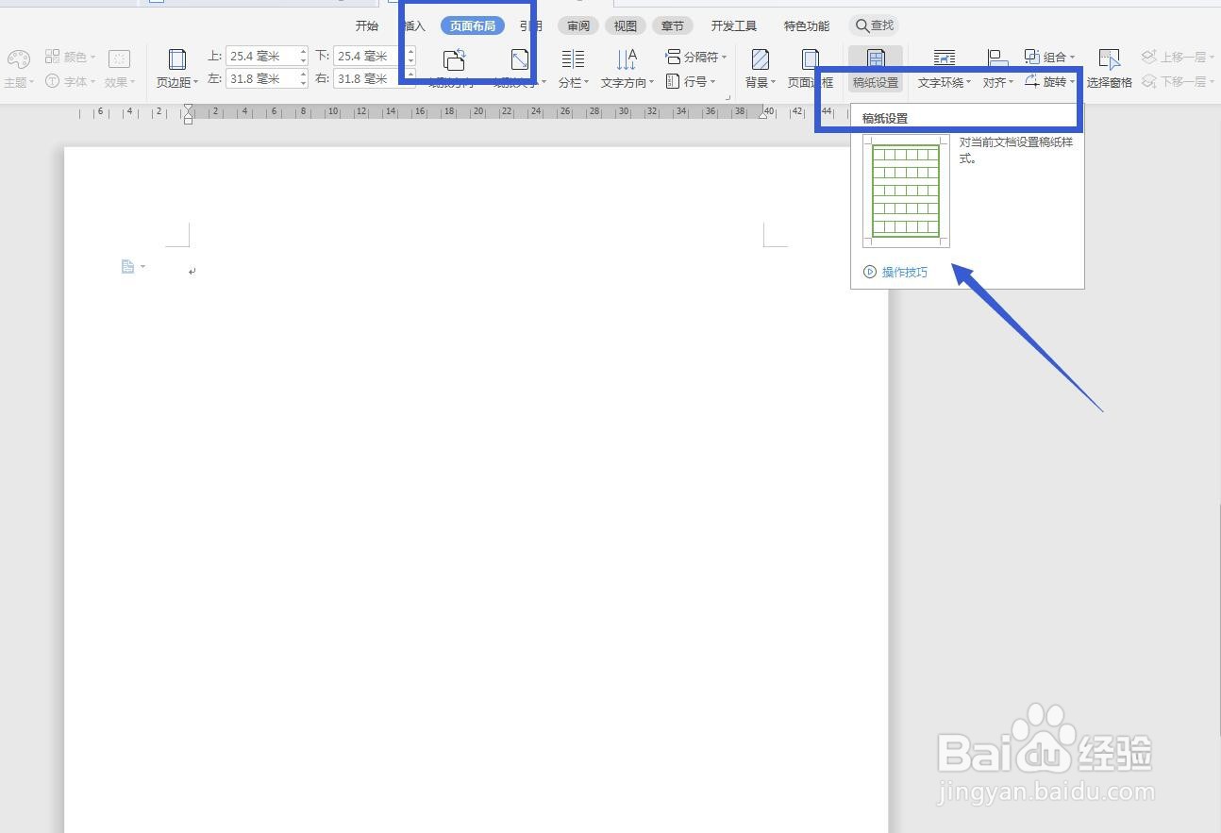Open the 背景 (Background) menu
The width and height of the screenshot is (1221, 833).
coord(760,69)
